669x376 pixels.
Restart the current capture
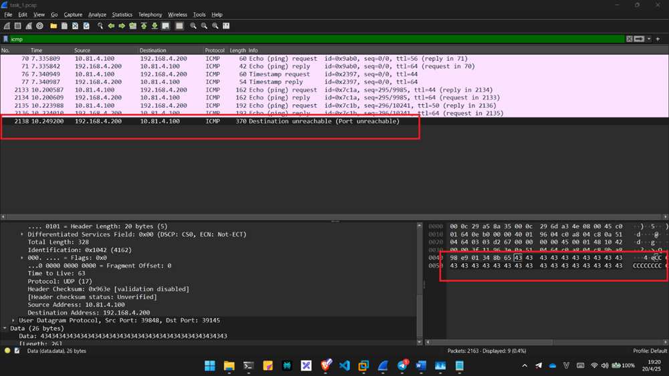coord(29,26)
